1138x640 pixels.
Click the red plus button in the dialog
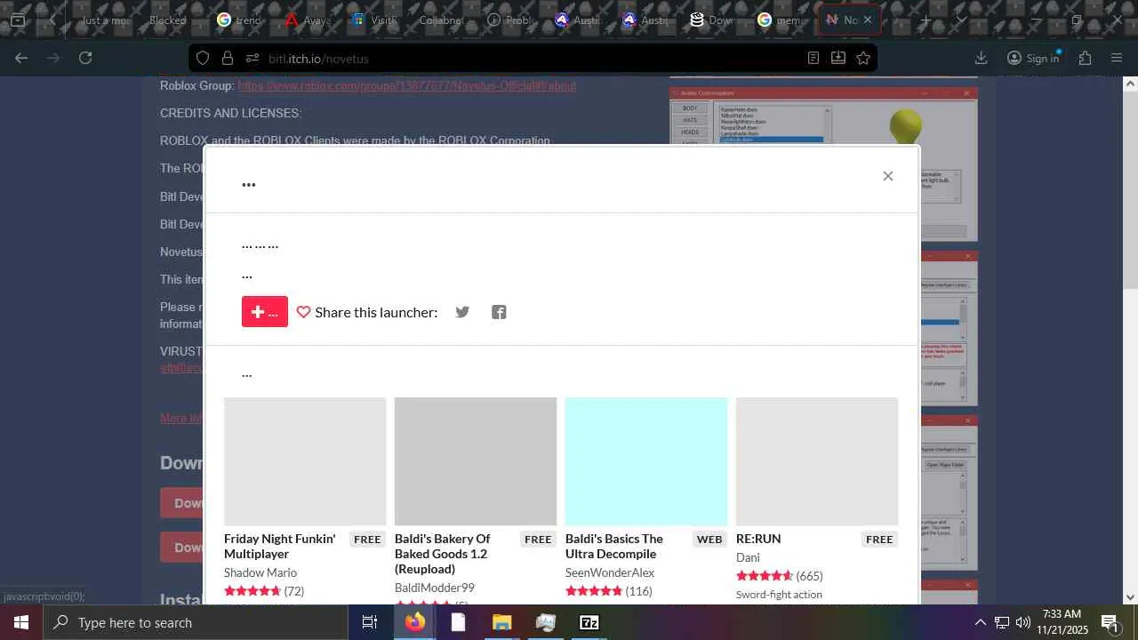[x=265, y=312]
